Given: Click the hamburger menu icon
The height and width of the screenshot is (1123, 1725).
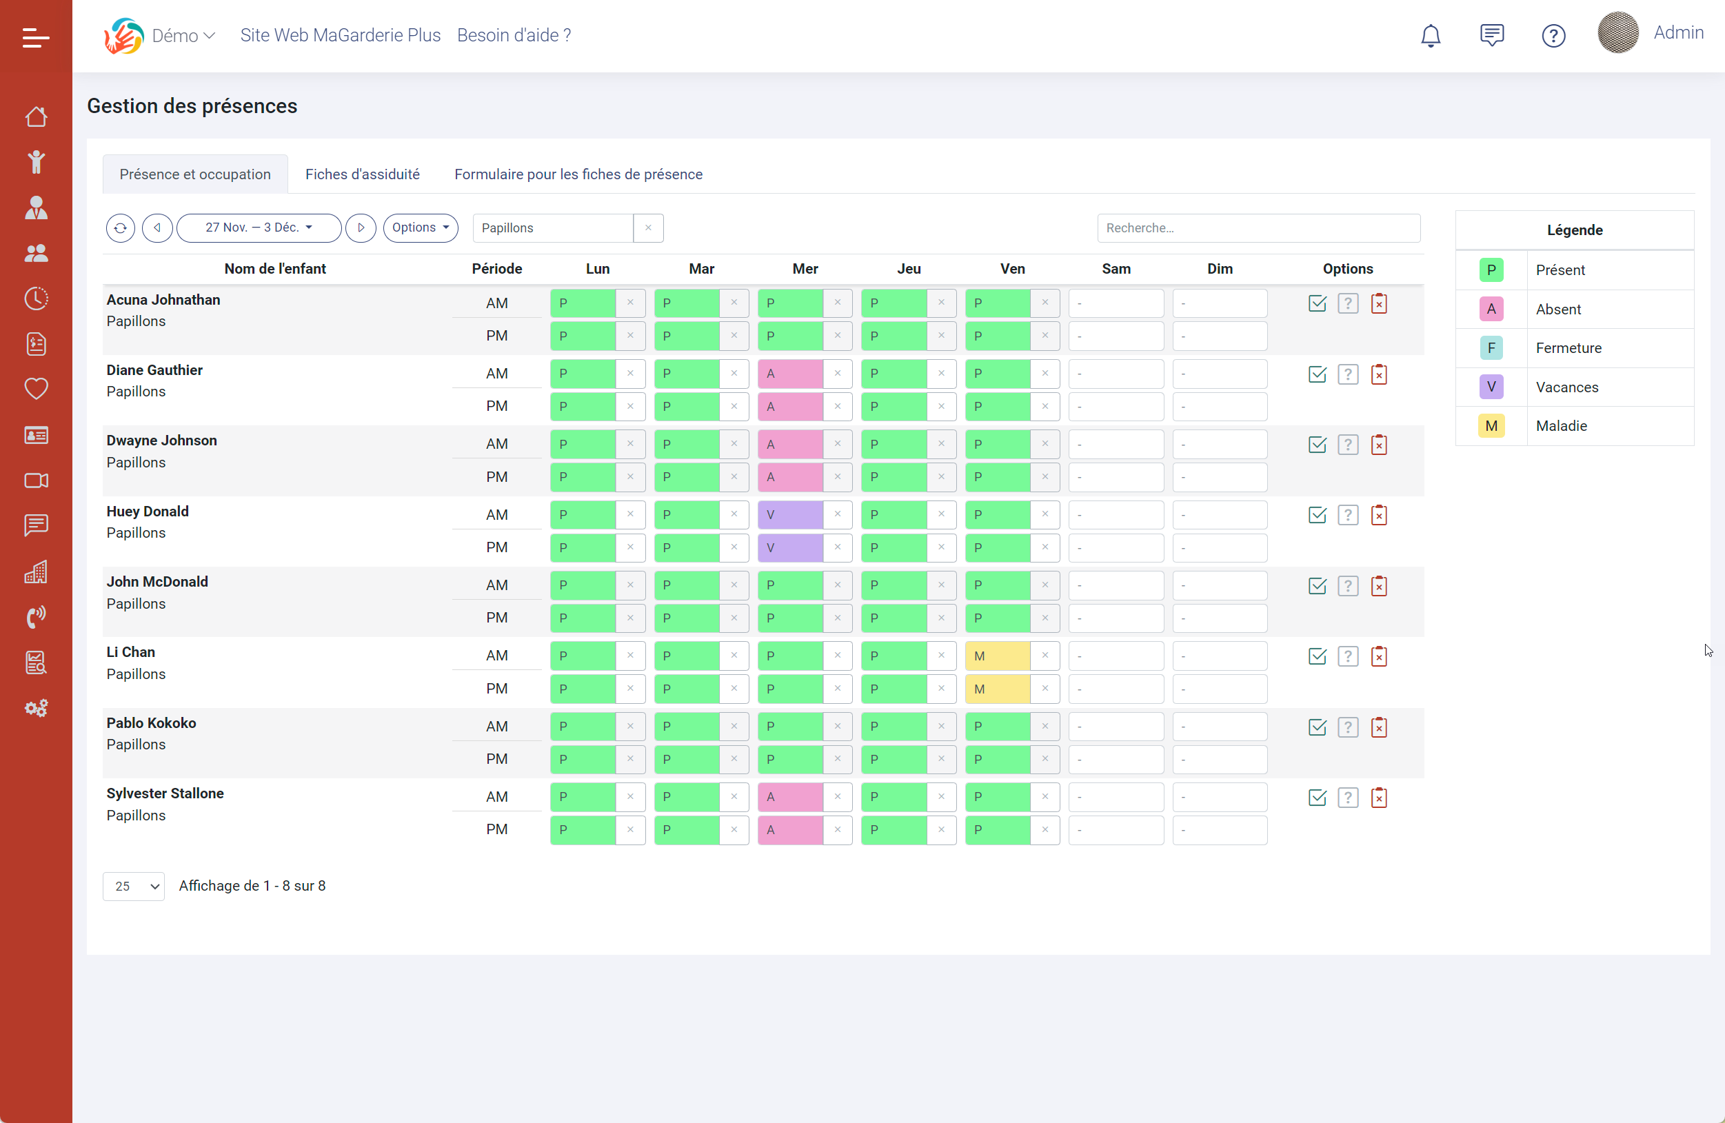Looking at the screenshot, I should [x=36, y=38].
